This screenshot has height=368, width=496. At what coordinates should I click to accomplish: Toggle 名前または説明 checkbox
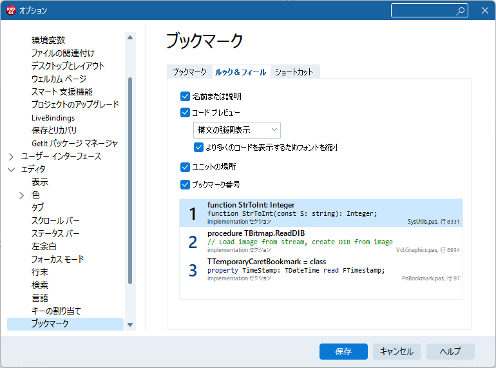185,96
